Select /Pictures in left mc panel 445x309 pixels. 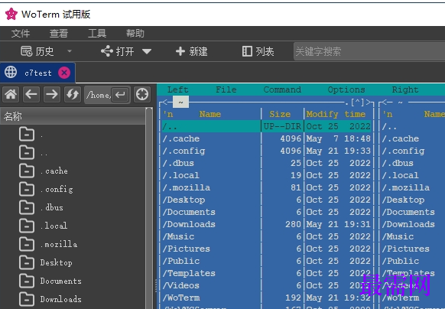tap(266, 249)
